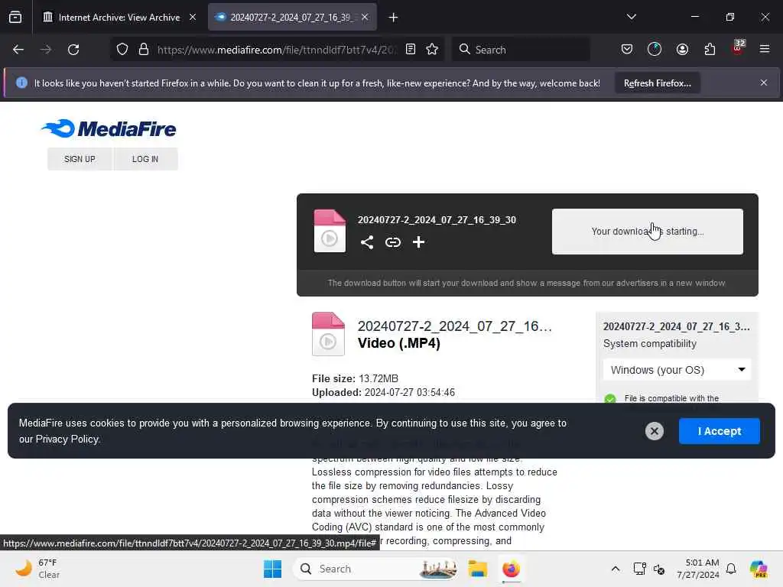
Task: Click the Video (.MP4) file thumbnail icon
Action: tap(328, 334)
